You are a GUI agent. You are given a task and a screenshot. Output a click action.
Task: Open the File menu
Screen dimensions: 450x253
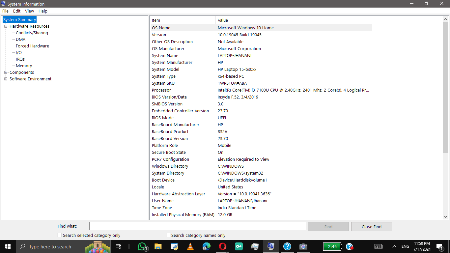5,11
